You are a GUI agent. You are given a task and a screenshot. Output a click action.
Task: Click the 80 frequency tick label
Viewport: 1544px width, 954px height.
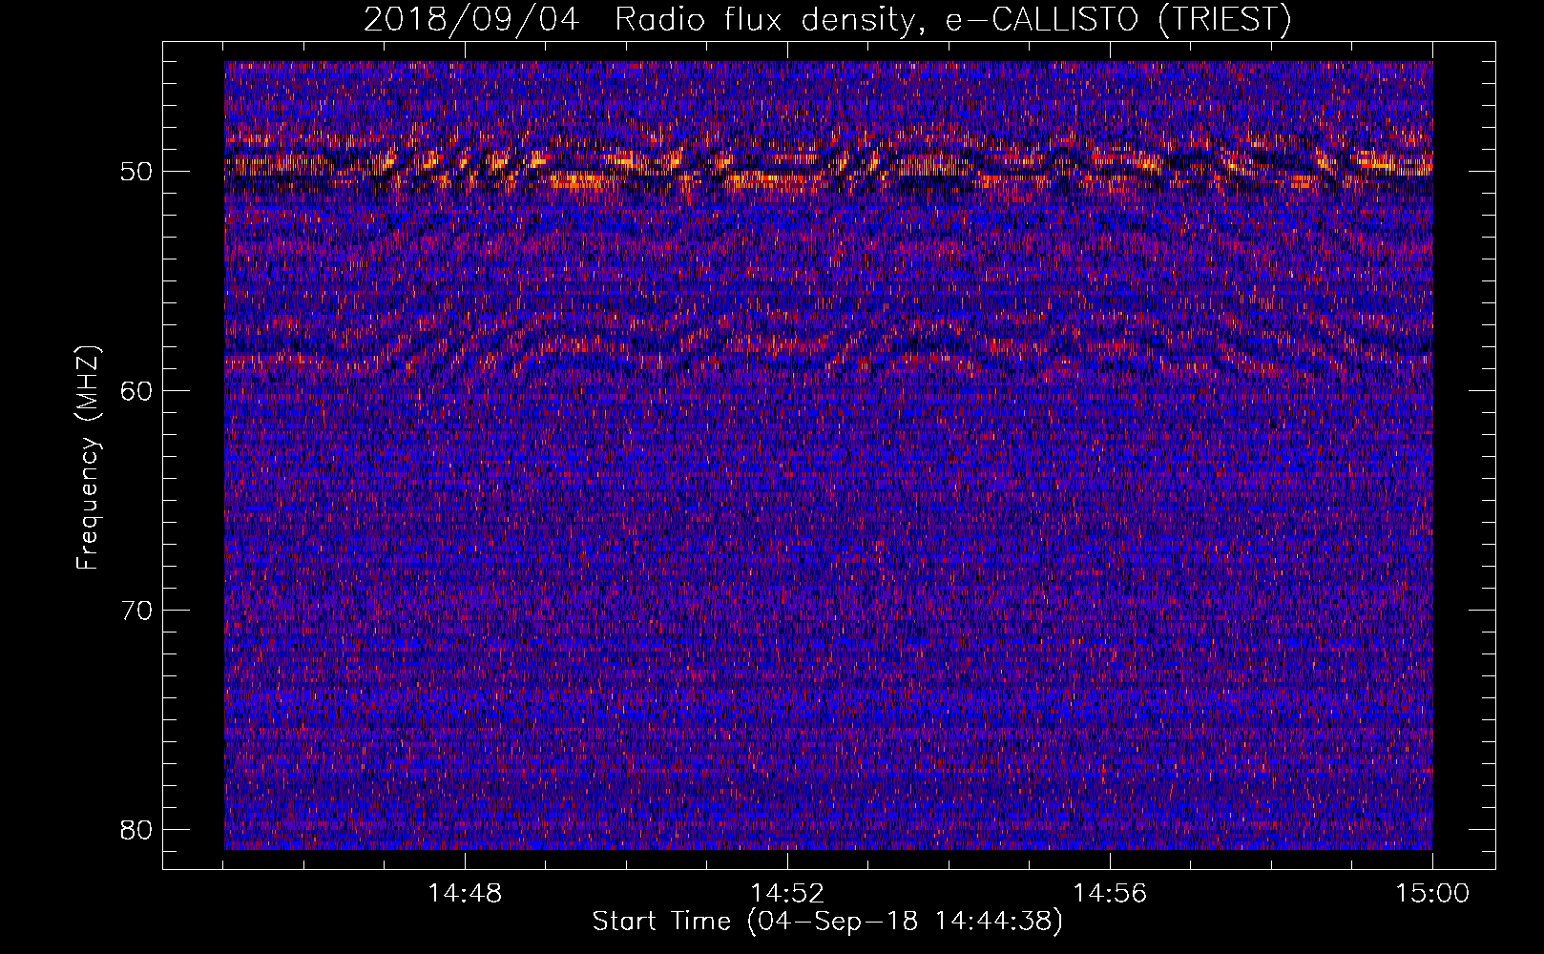(136, 829)
